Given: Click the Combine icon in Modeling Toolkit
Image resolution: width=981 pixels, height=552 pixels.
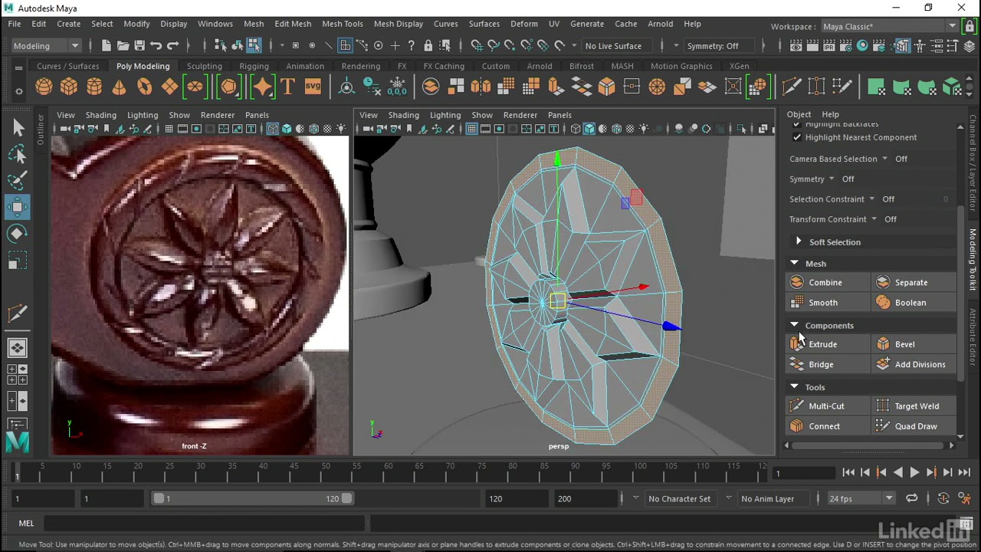Looking at the screenshot, I should coord(797,282).
